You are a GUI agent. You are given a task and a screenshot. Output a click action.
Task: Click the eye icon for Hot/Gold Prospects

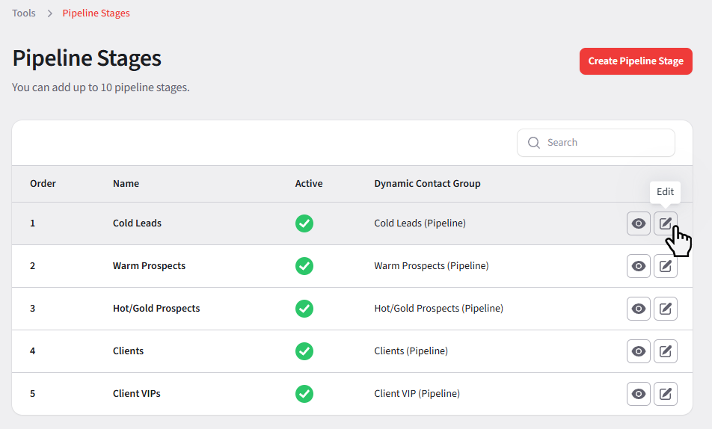point(638,309)
